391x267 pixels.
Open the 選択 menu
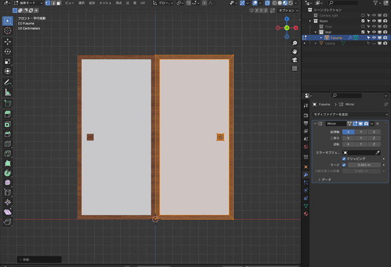[x=82, y=3]
